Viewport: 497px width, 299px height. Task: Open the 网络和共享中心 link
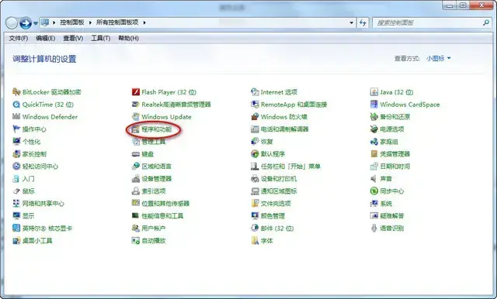pyautogui.click(x=43, y=204)
